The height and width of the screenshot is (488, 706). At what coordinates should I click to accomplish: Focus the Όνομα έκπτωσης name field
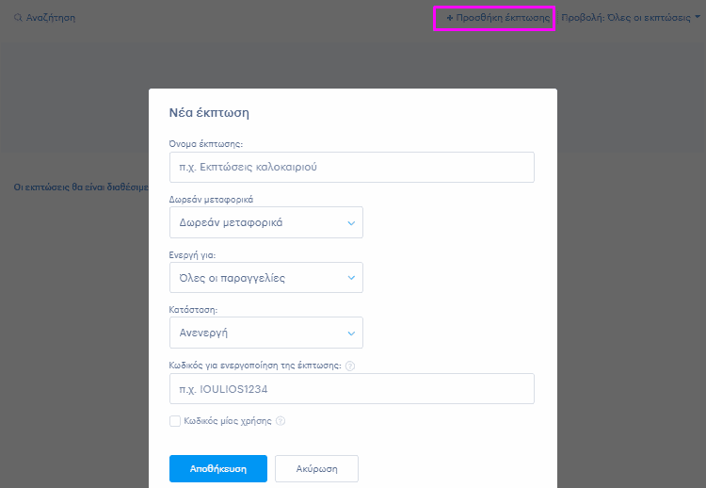(x=352, y=167)
